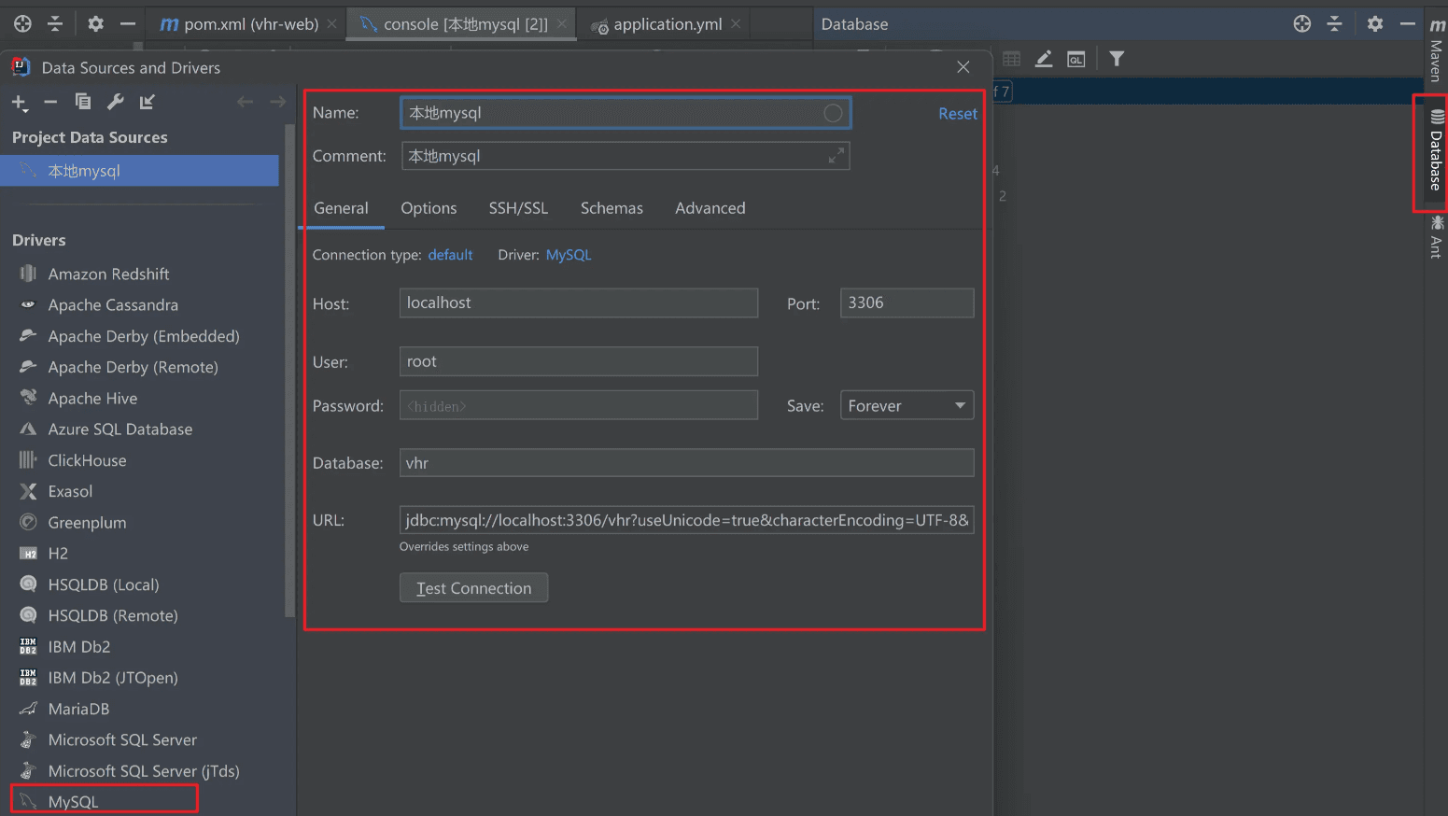
Task: Close the pom.xml editor tab
Action: tap(331, 24)
